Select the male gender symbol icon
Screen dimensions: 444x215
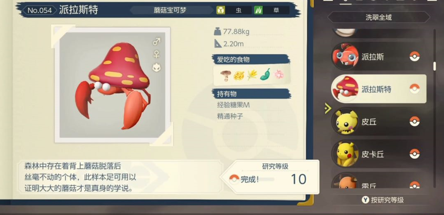pos(156,42)
